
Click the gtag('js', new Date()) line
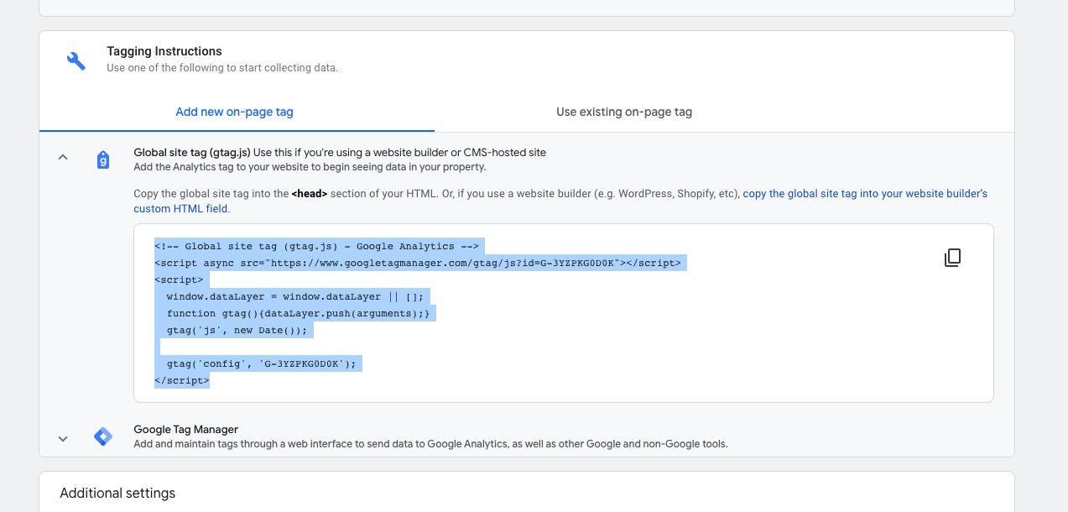point(237,330)
